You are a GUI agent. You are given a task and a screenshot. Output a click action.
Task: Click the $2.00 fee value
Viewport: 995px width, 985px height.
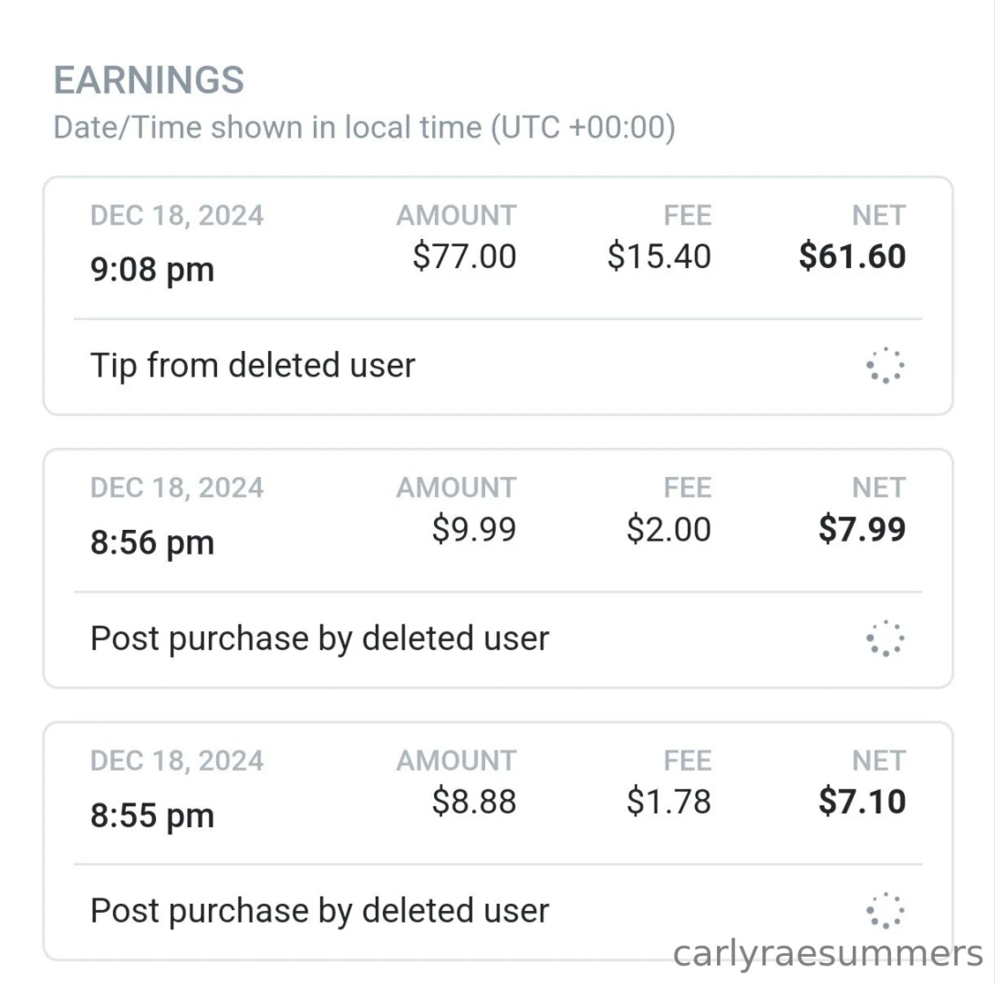point(669,529)
